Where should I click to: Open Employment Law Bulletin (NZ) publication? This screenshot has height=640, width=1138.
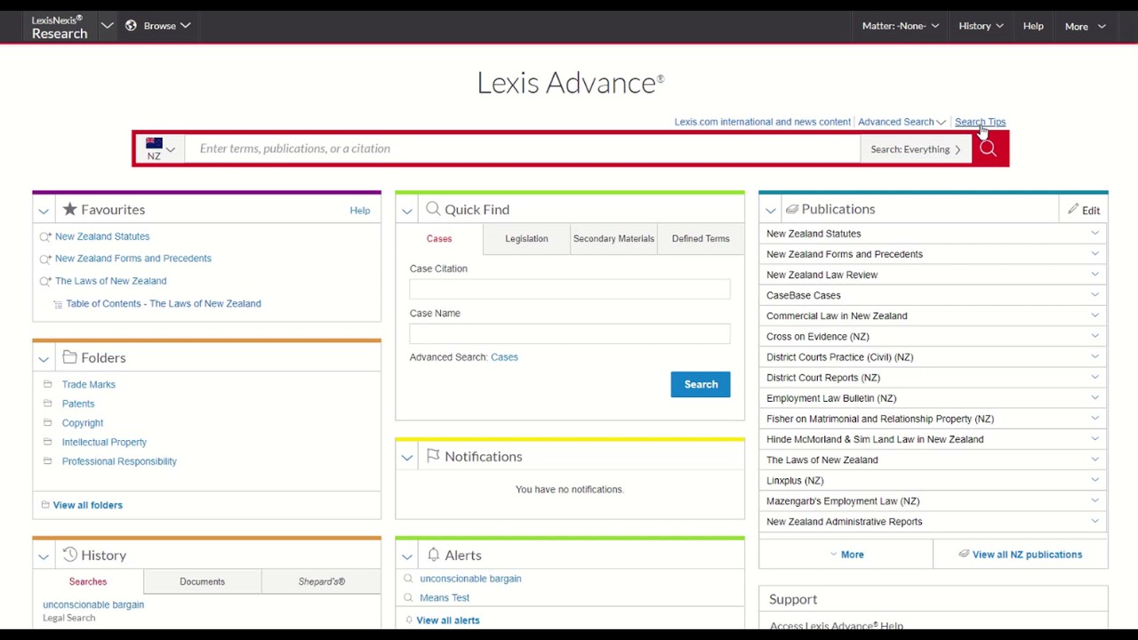click(831, 398)
